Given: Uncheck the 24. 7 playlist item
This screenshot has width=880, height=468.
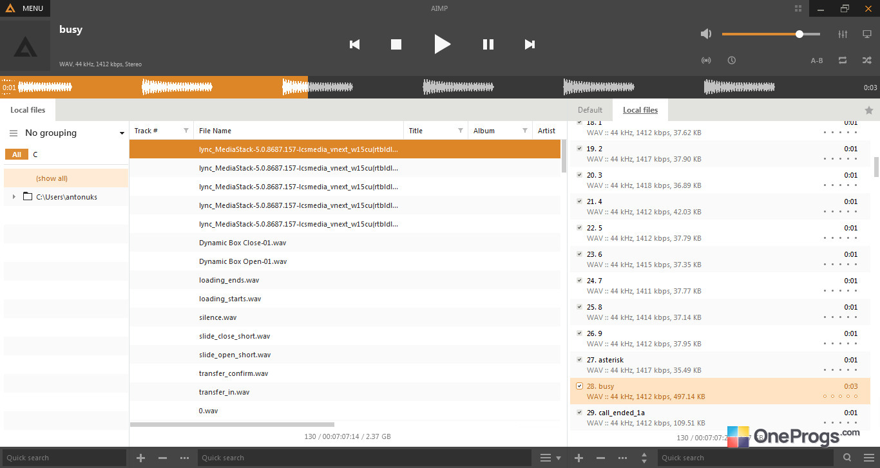Looking at the screenshot, I should (579, 281).
